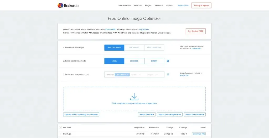Image resolution: width=269 pixels, height=138 pixels.
Task: Follow Kraken PRO link beside URL Paster note
Action: (196, 49)
